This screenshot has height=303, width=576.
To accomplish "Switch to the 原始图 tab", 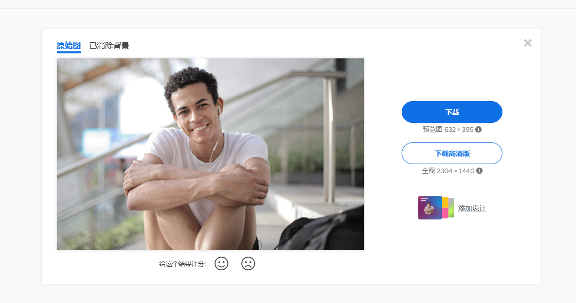I will 69,45.
